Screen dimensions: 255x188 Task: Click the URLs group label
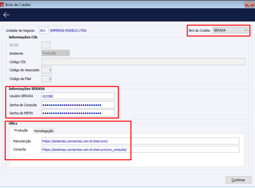click(x=13, y=123)
